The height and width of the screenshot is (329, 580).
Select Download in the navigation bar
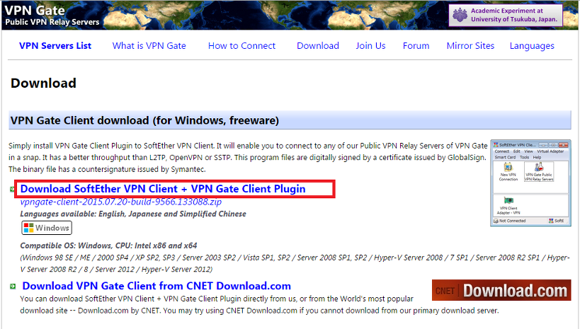(317, 46)
